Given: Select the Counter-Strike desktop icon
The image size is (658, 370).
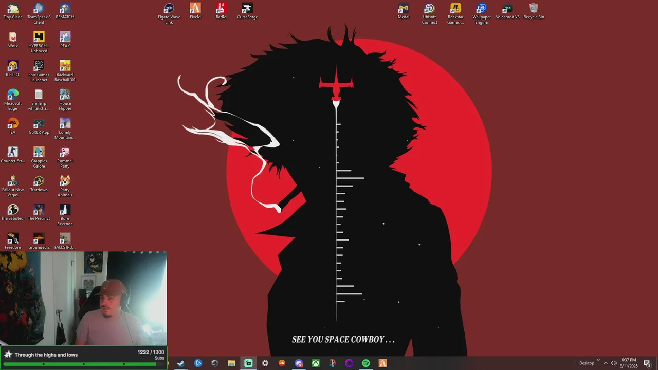Looking at the screenshot, I should (13, 155).
